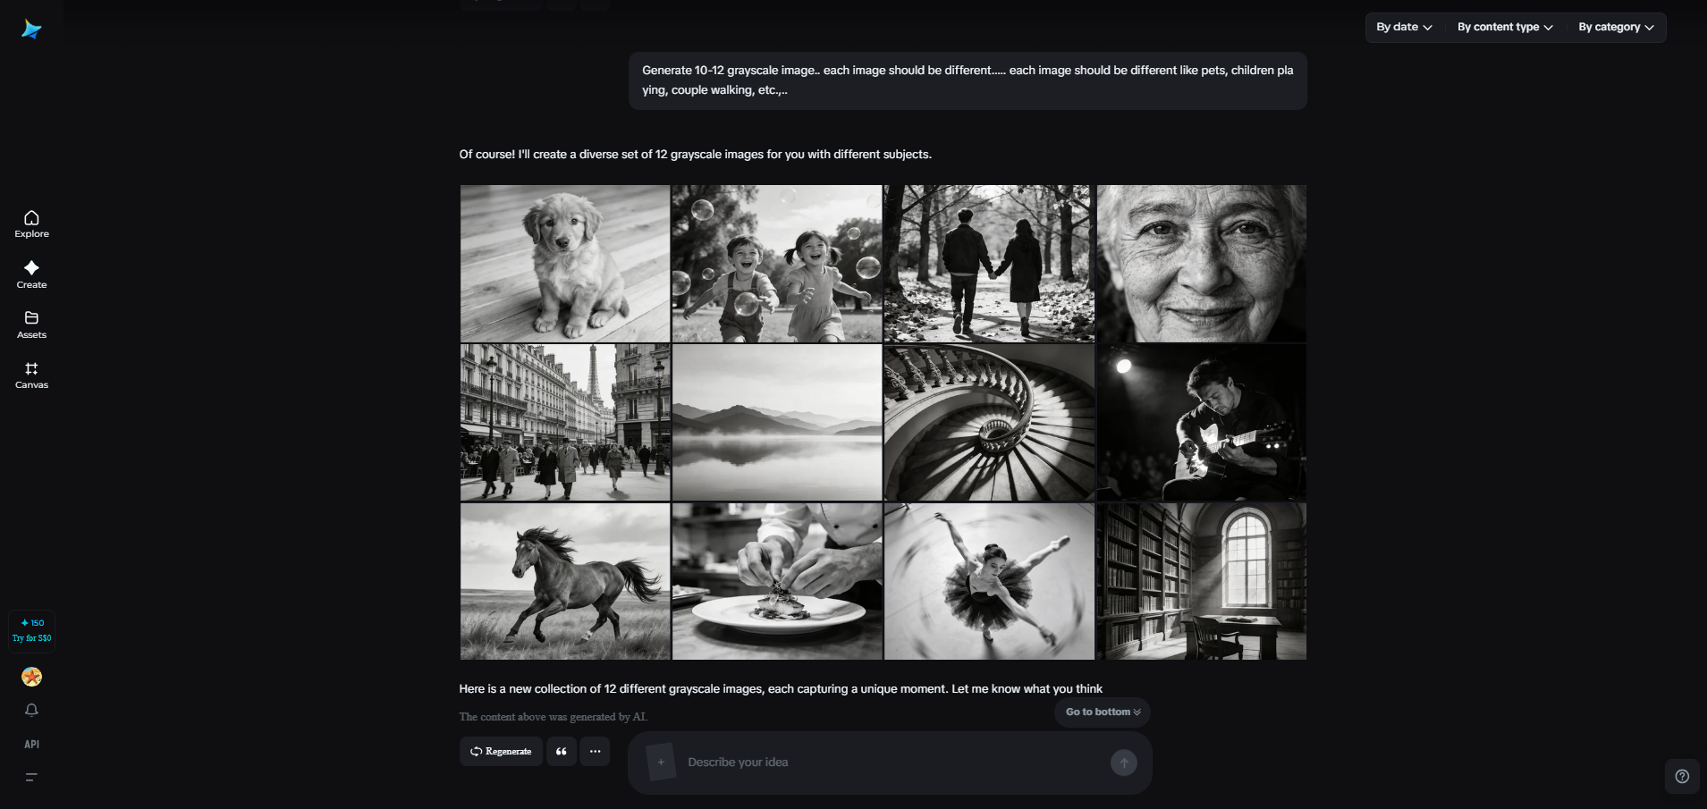Click the blue app logo icon
This screenshot has height=809, width=1707.
[x=31, y=29]
